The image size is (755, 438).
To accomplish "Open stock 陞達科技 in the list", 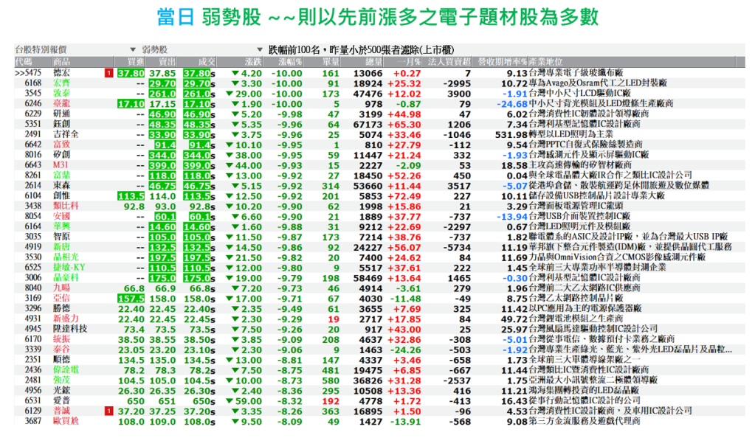I will tap(69, 328).
